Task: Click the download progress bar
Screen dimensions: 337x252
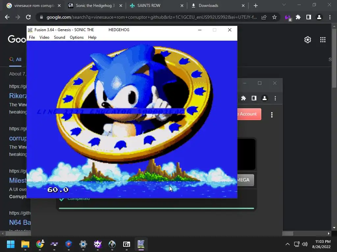Action: point(156,208)
